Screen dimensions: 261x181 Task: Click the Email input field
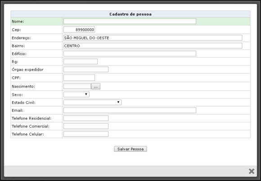click(x=130, y=110)
